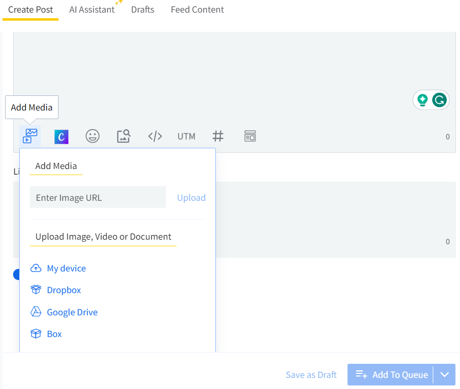
Task: Expand the Add To Queue dropdown arrow
Action: pos(444,374)
